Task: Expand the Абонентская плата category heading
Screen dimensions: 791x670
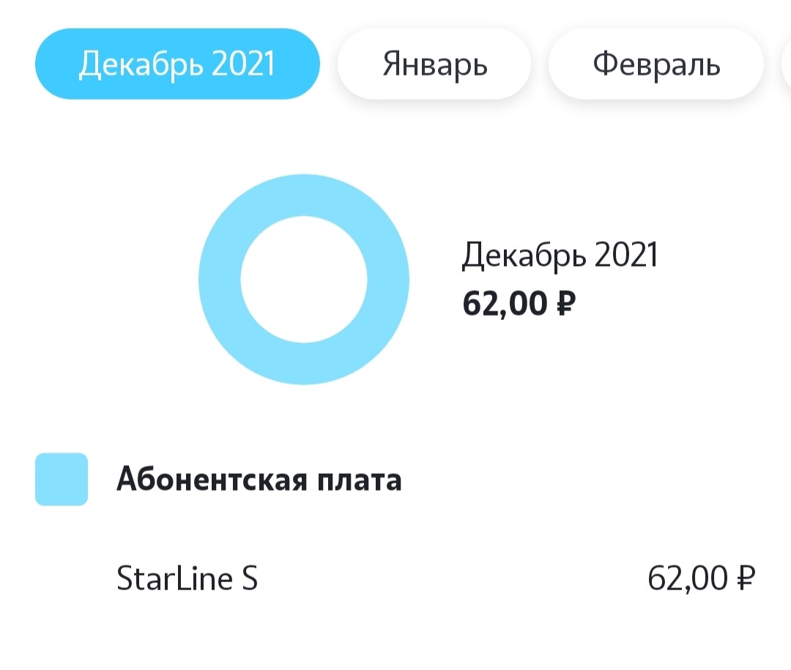Action: (x=259, y=480)
